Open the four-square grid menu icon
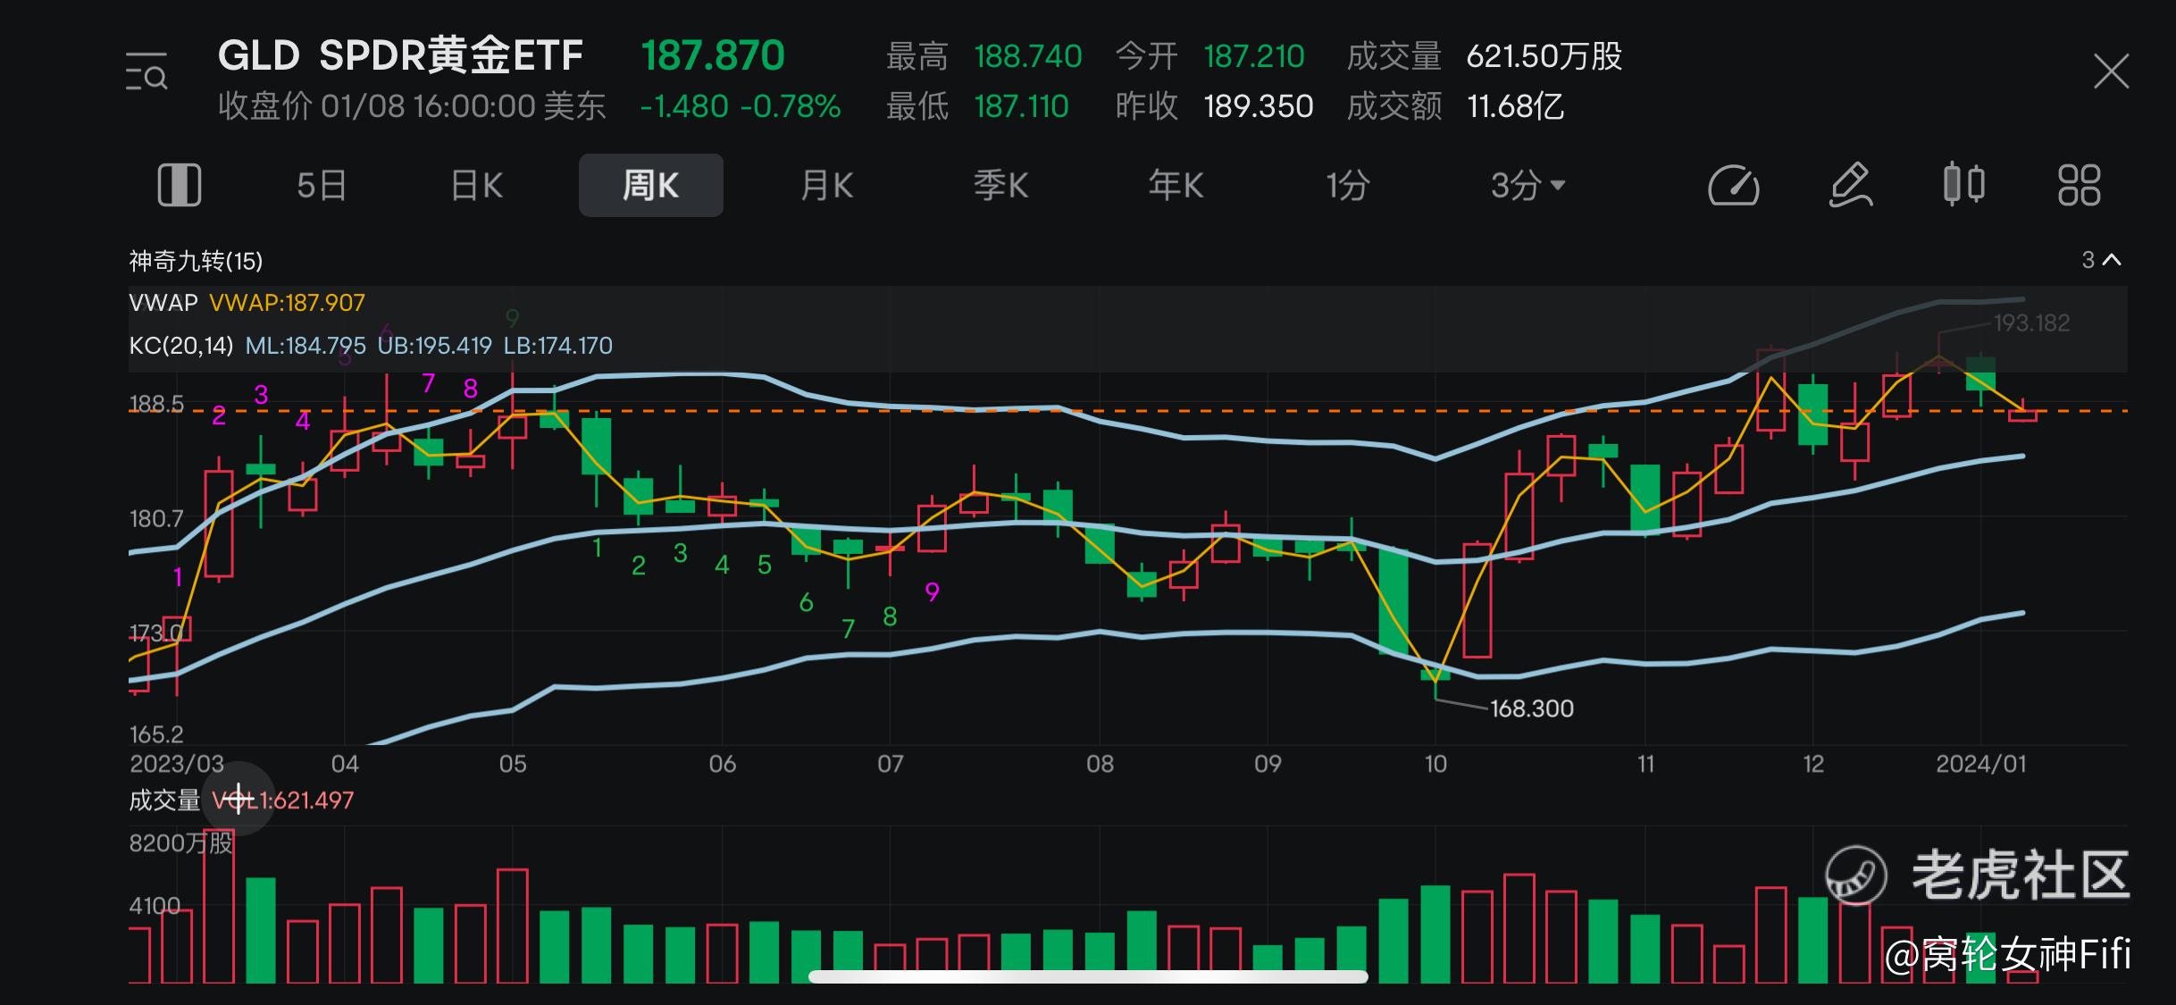This screenshot has width=2176, height=1005. coord(2080,185)
